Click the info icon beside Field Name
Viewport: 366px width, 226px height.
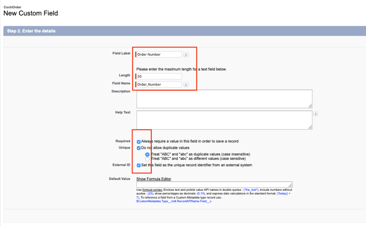[x=186, y=84]
